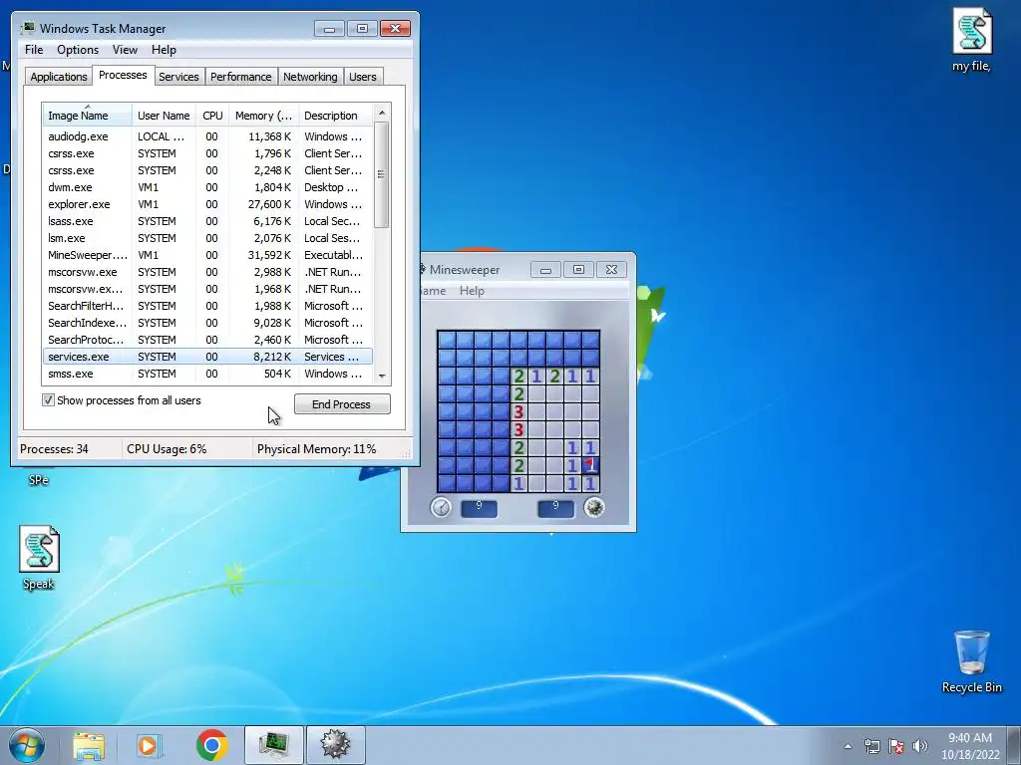
Task: Switch to the Networking tab
Action: pos(310,77)
